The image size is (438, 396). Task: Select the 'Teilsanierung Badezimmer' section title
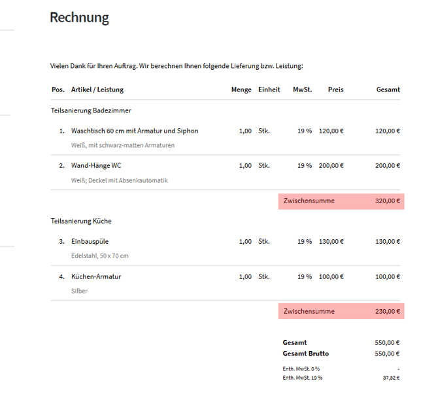[x=91, y=110]
